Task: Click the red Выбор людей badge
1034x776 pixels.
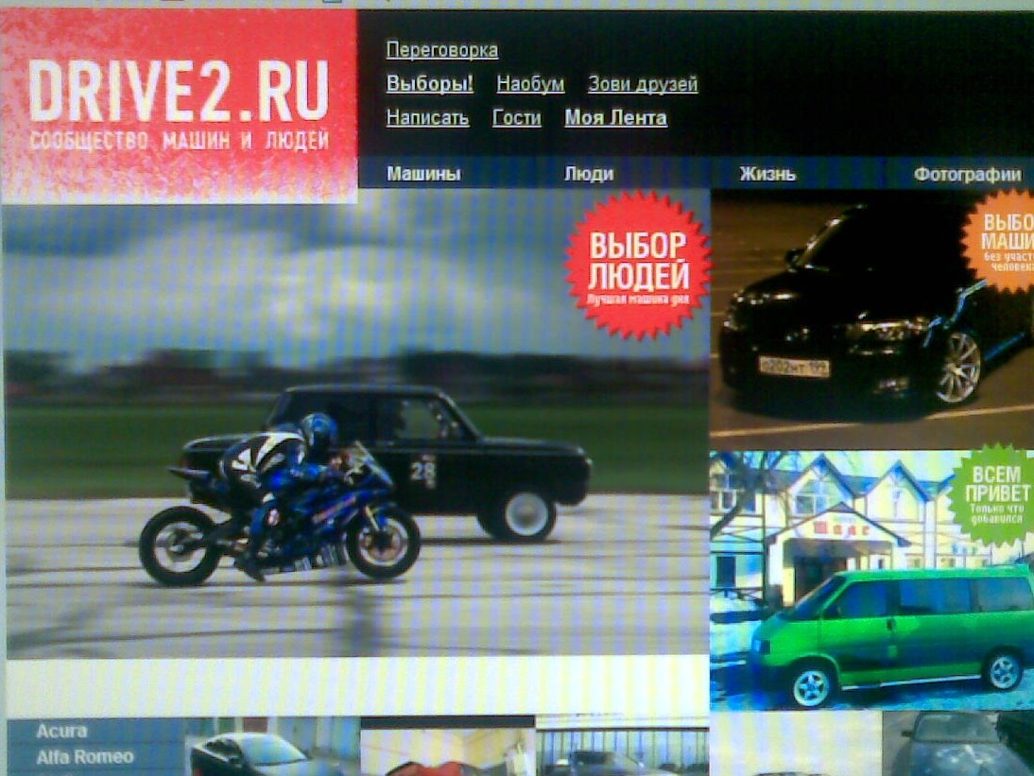Action: 638,266
